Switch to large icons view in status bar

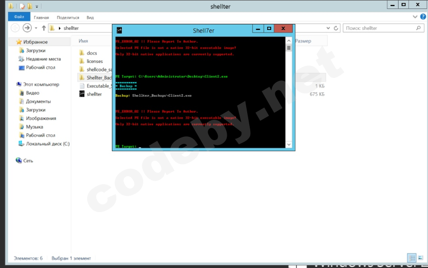coord(421,258)
